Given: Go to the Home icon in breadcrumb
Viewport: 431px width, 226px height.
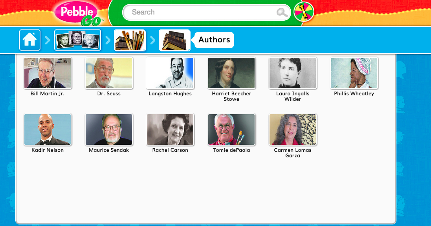Looking at the screenshot, I should pos(30,40).
